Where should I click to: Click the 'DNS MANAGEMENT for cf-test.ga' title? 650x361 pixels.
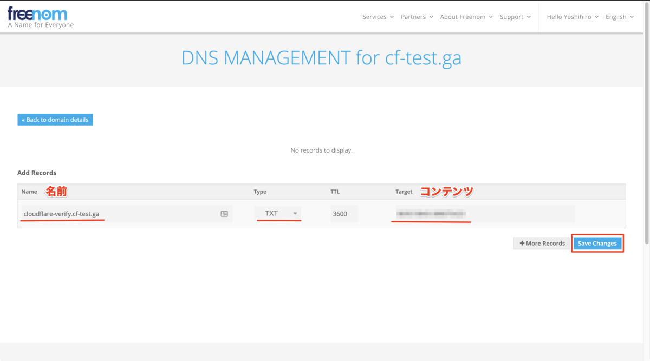(321, 57)
